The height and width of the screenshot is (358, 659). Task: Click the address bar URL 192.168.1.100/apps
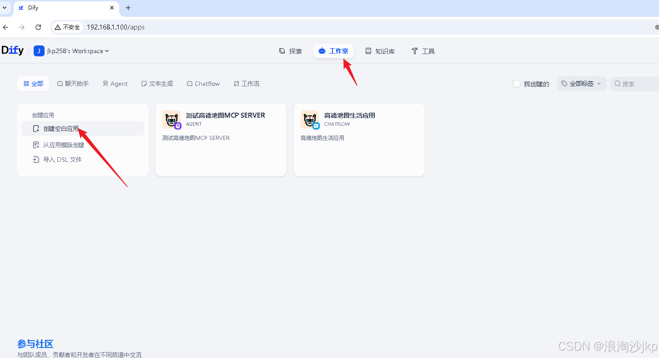coord(116,27)
